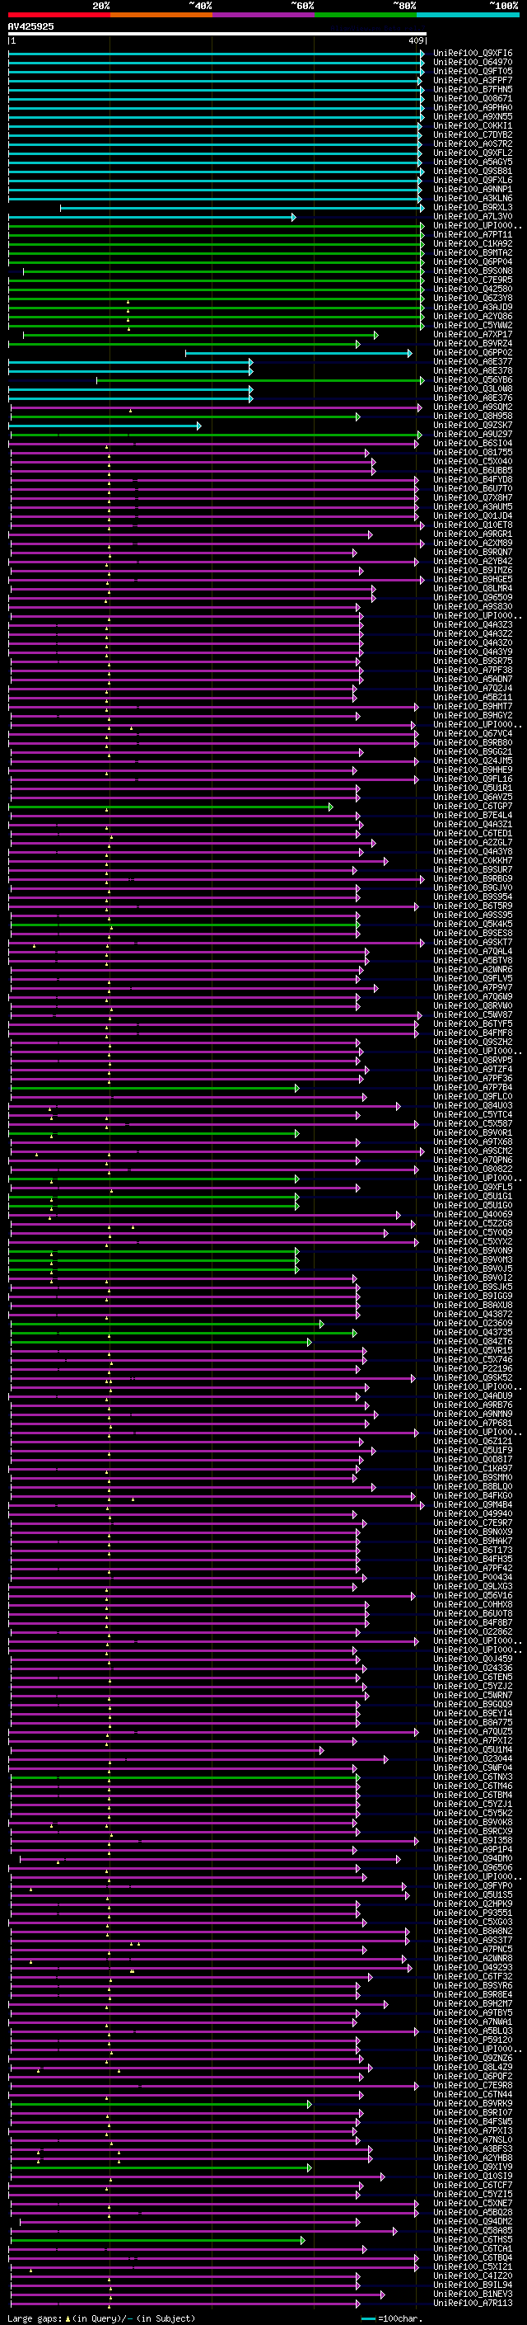Click the UniRef100_Q8LMR4 label

(472, 589)
